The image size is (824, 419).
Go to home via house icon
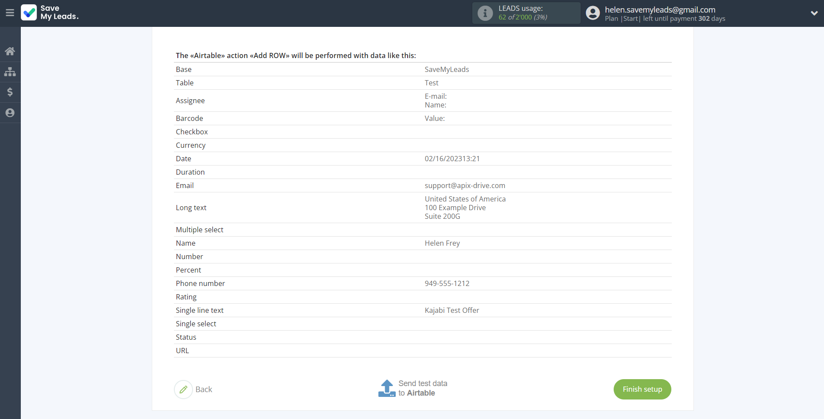pos(10,51)
